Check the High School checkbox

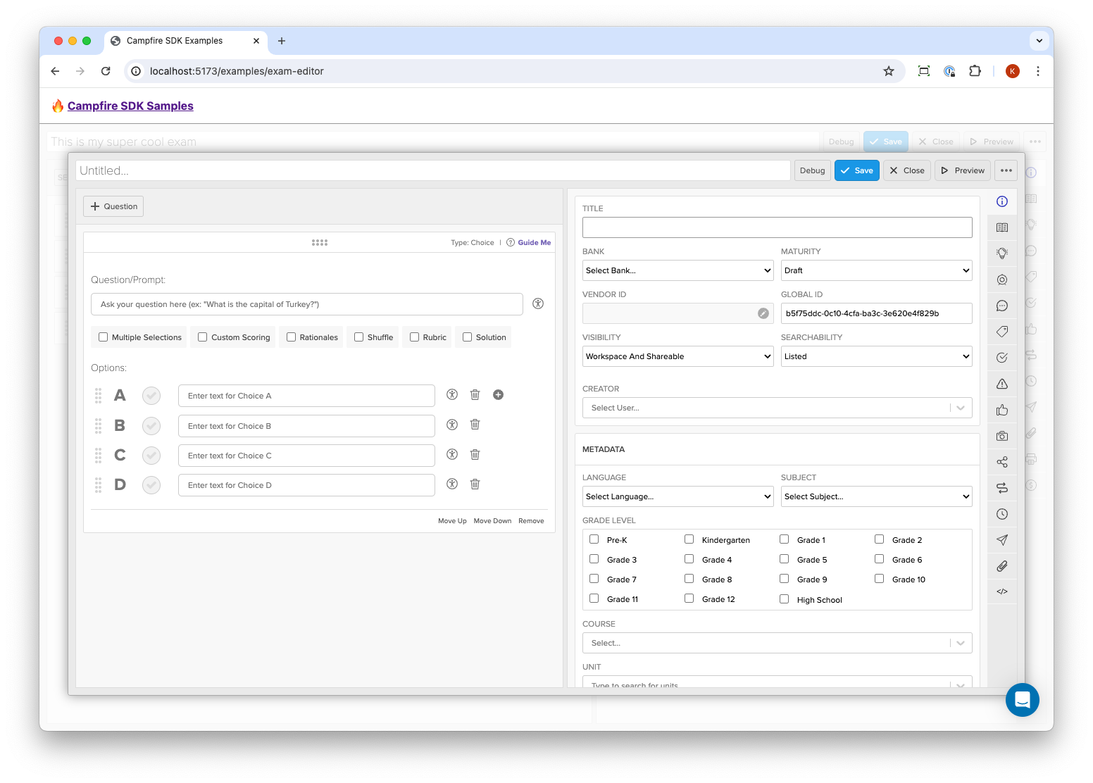(785, 599)
